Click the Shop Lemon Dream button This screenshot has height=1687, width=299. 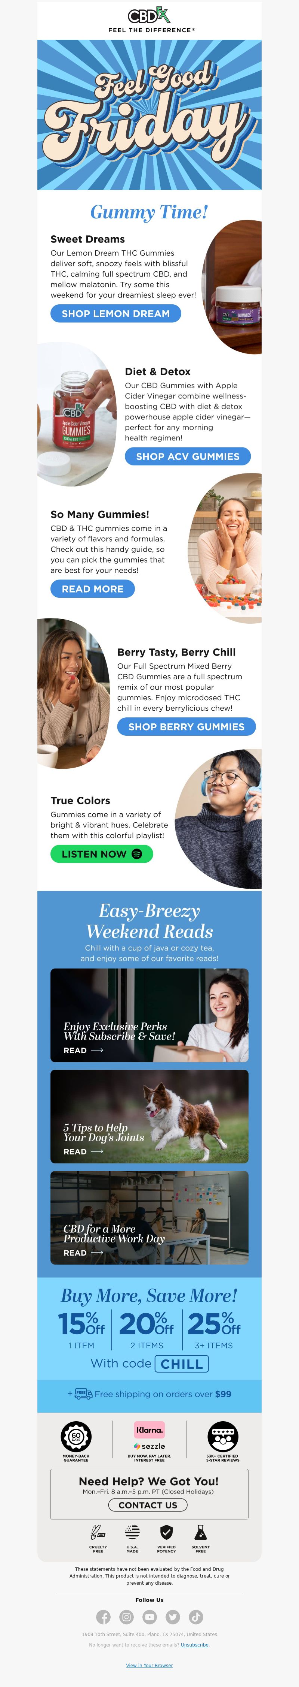(x=115, y=314)
